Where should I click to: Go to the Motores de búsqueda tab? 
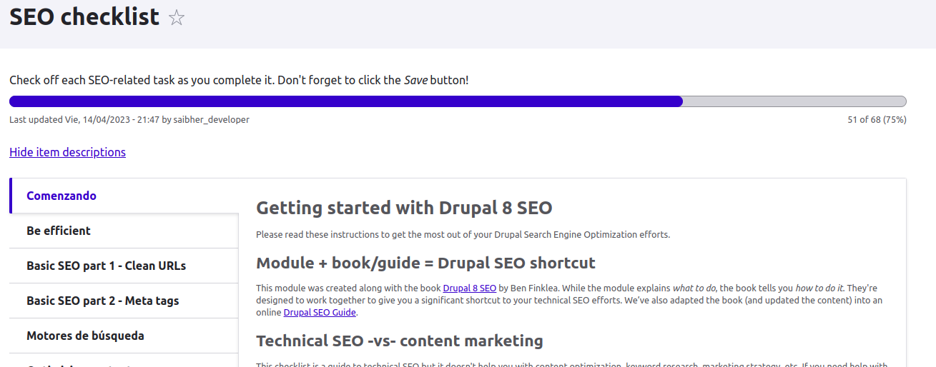click(x=85, y=336)
